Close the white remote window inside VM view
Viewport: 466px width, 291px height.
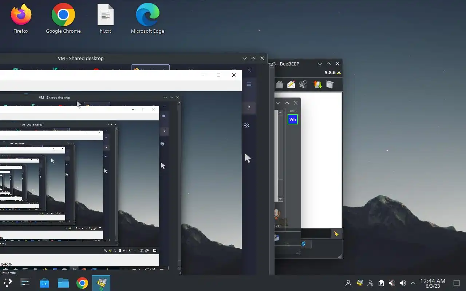tap(234, 75)
